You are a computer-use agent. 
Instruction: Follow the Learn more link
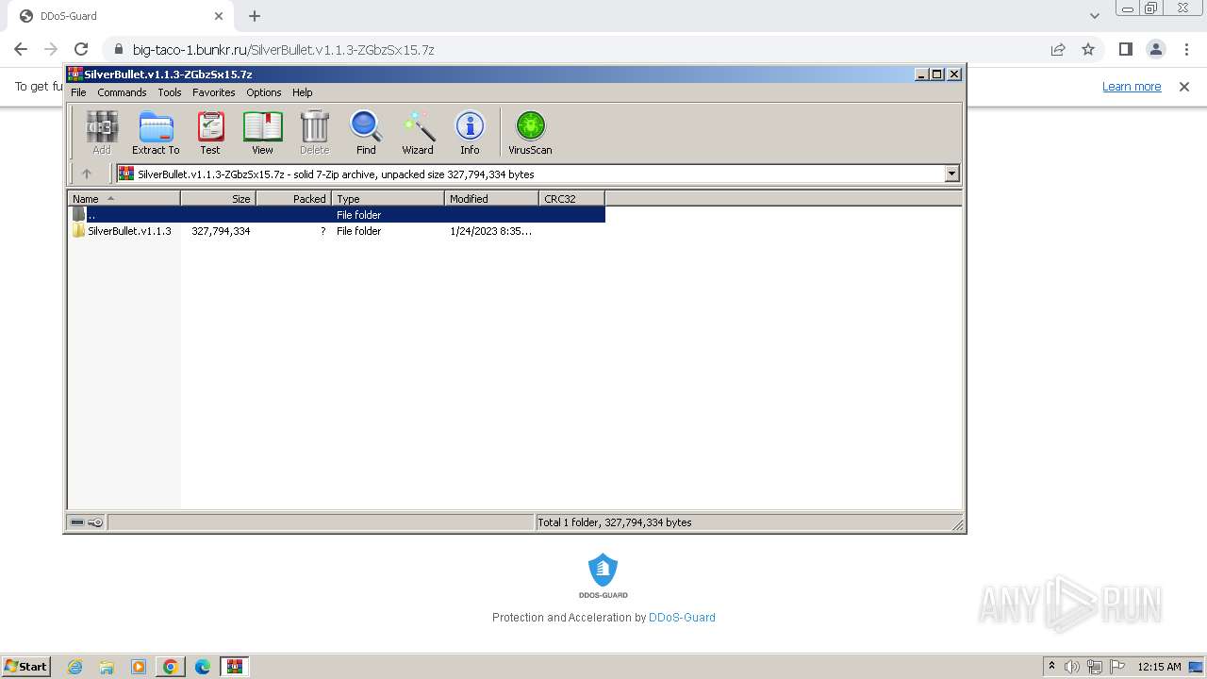coord(1132,86)
